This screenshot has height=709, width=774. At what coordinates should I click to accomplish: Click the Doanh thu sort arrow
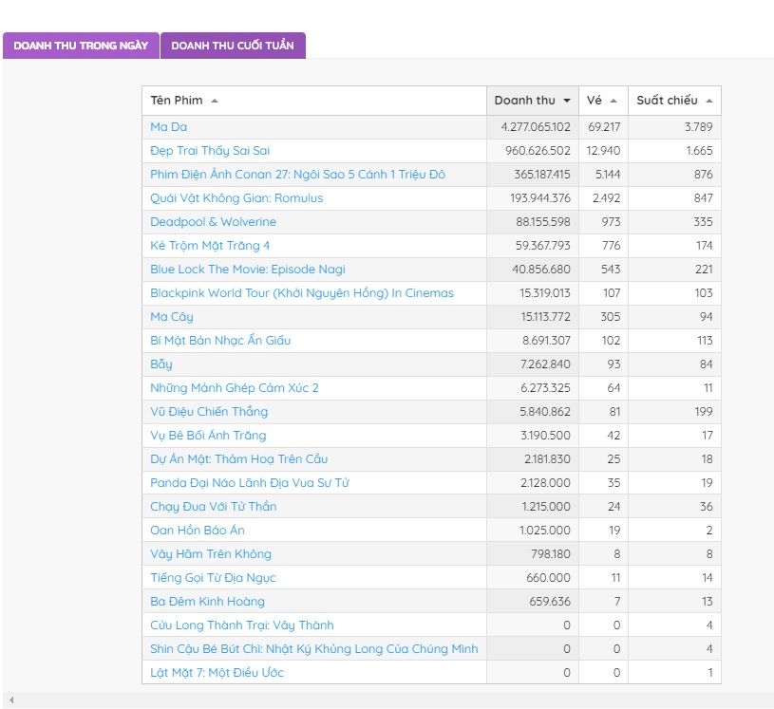point(567,101)
